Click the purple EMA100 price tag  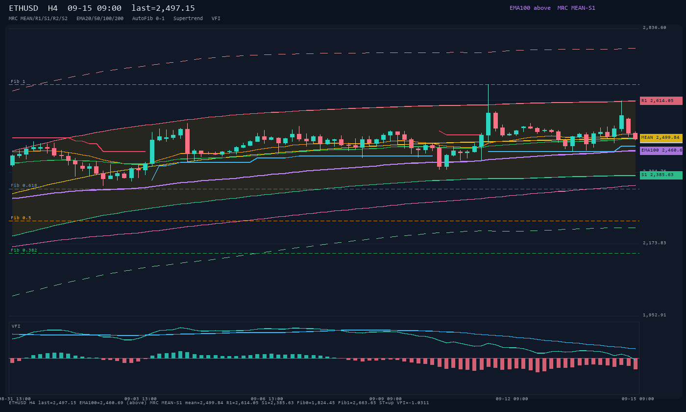pyautogui.click(x=661, y=151)
